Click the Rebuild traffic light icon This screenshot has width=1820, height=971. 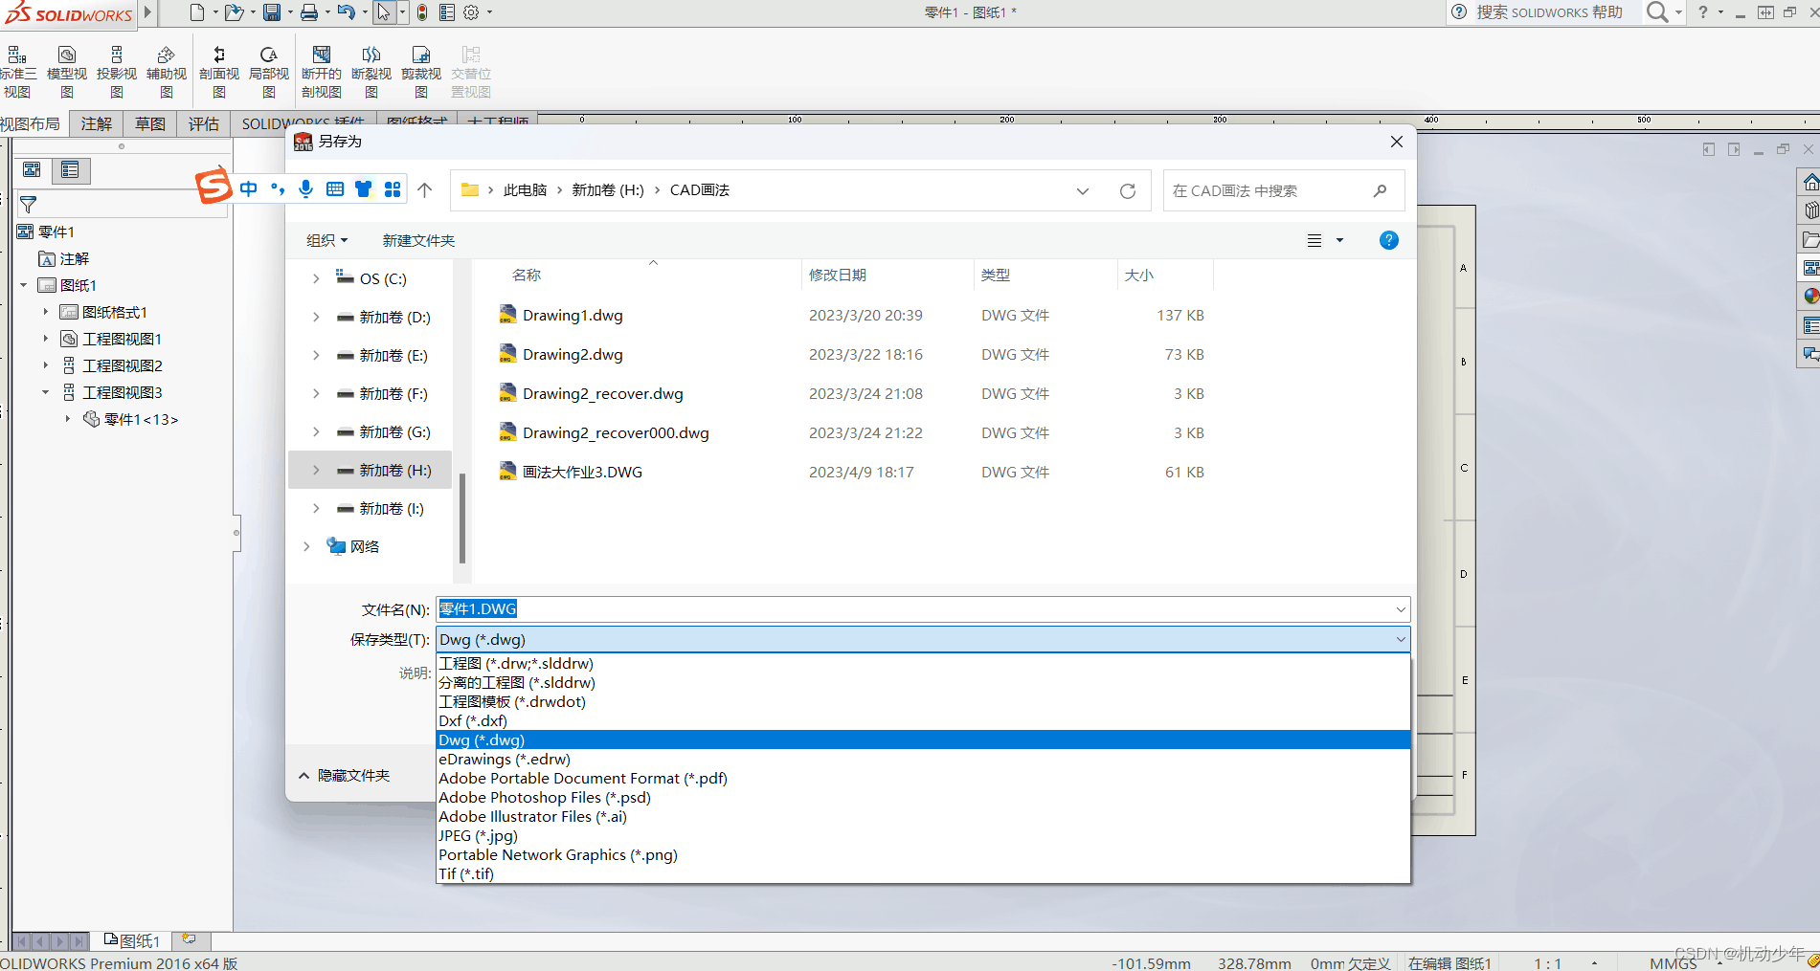tap(422, 12)
